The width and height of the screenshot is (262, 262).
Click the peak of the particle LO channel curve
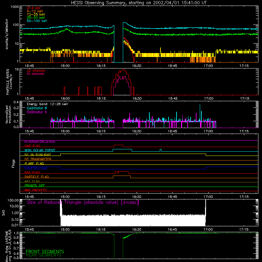tap(123, 70)
